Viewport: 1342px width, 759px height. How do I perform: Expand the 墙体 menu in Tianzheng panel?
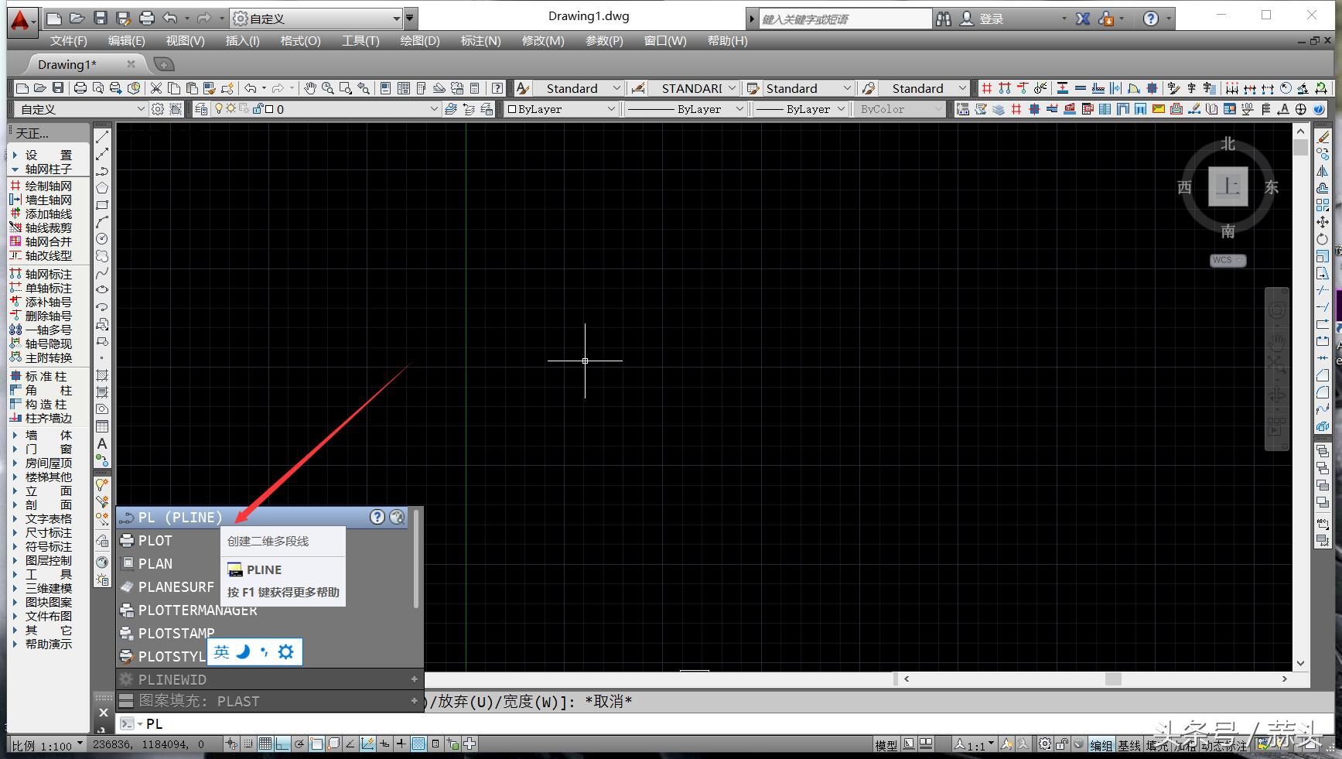coord(48,435)
